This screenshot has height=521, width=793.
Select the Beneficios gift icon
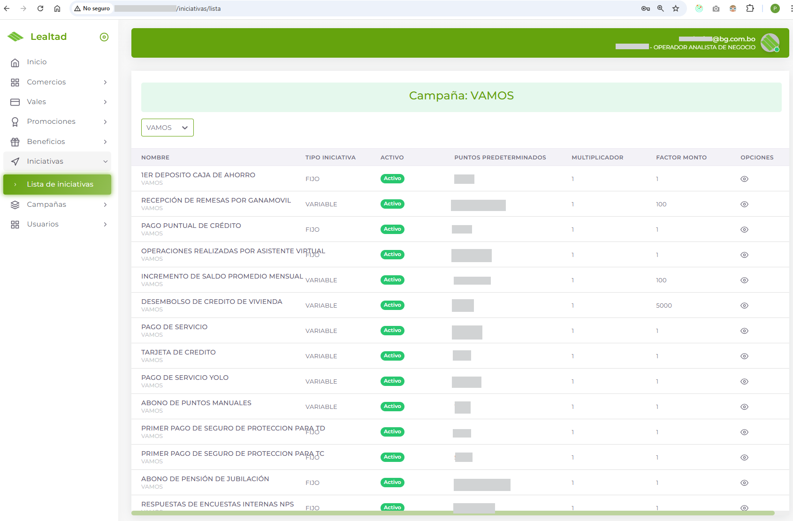coord(15,141)
